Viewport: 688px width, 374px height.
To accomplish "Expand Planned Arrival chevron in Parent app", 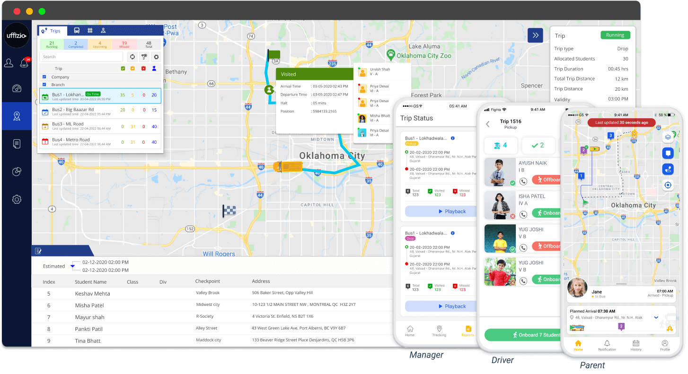I will [656, 318].
